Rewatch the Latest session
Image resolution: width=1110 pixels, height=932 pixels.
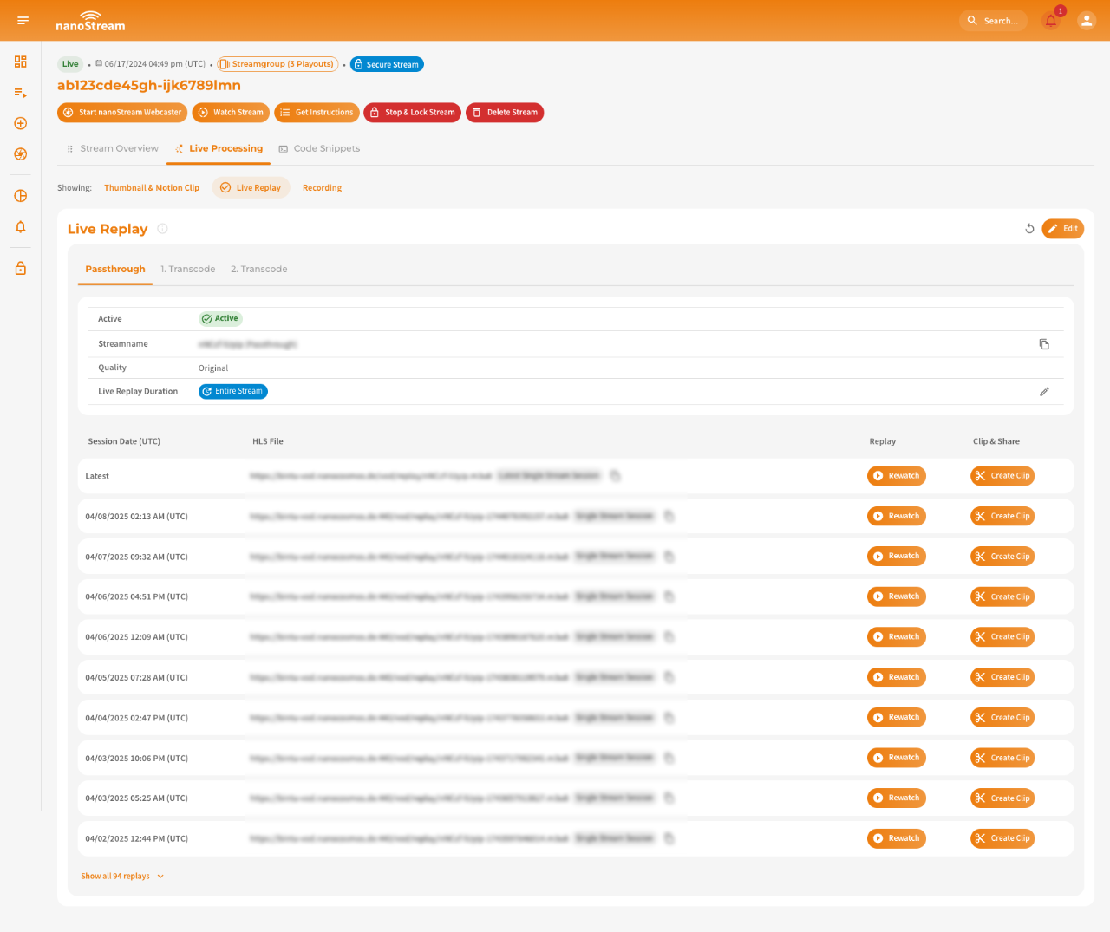click(x=897, y=476)
